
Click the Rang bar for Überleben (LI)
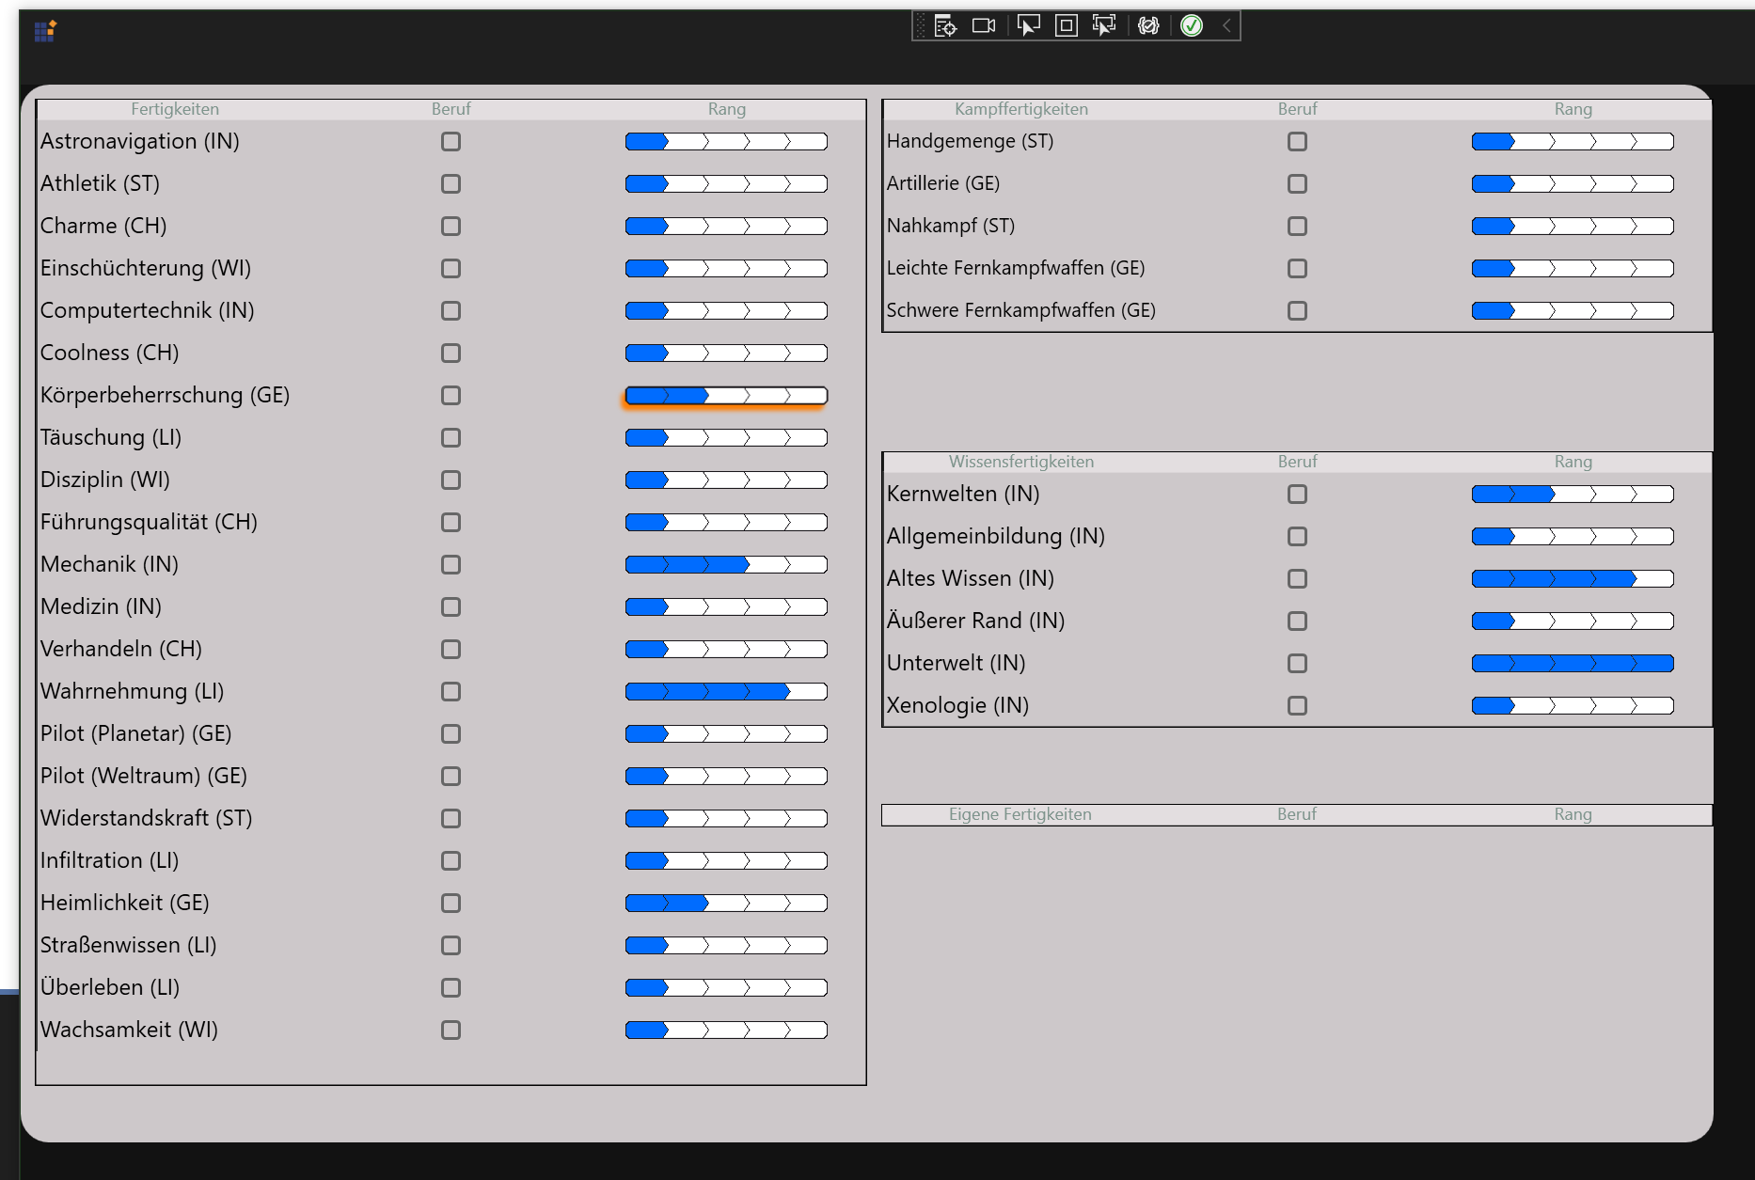[726, 987]
